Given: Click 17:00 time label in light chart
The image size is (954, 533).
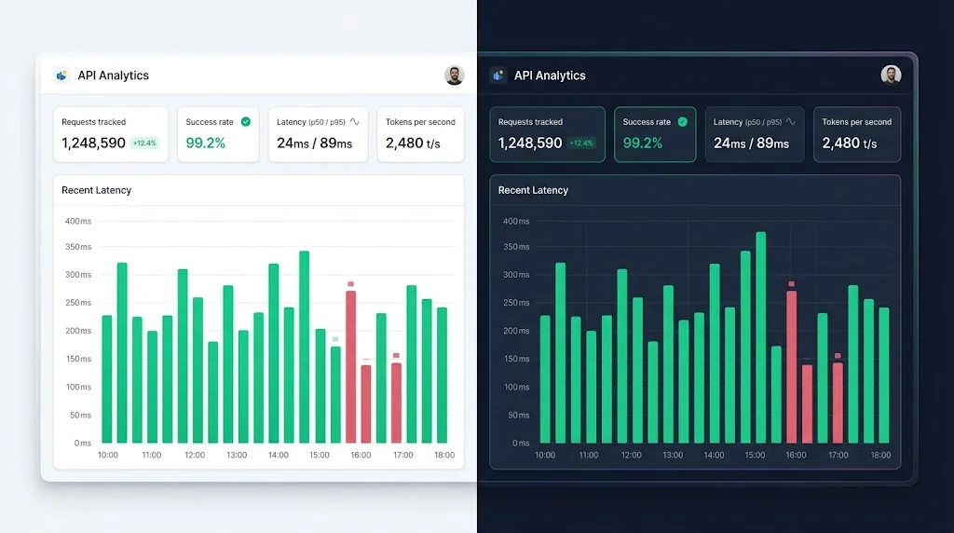Looking at the screenshot, I should tap(402, 455).
